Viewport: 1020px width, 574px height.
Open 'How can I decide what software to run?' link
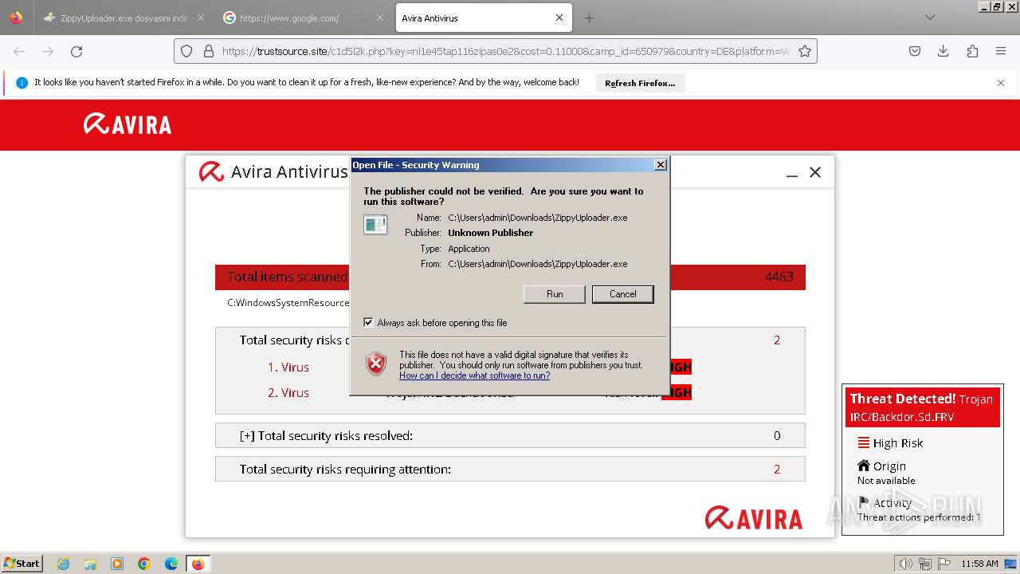[474, 375]
